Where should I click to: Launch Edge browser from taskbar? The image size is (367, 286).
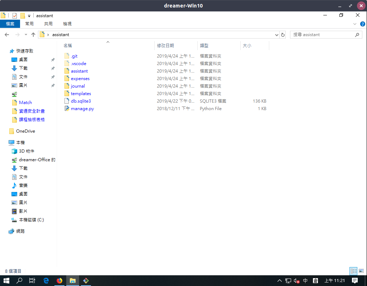46,281
